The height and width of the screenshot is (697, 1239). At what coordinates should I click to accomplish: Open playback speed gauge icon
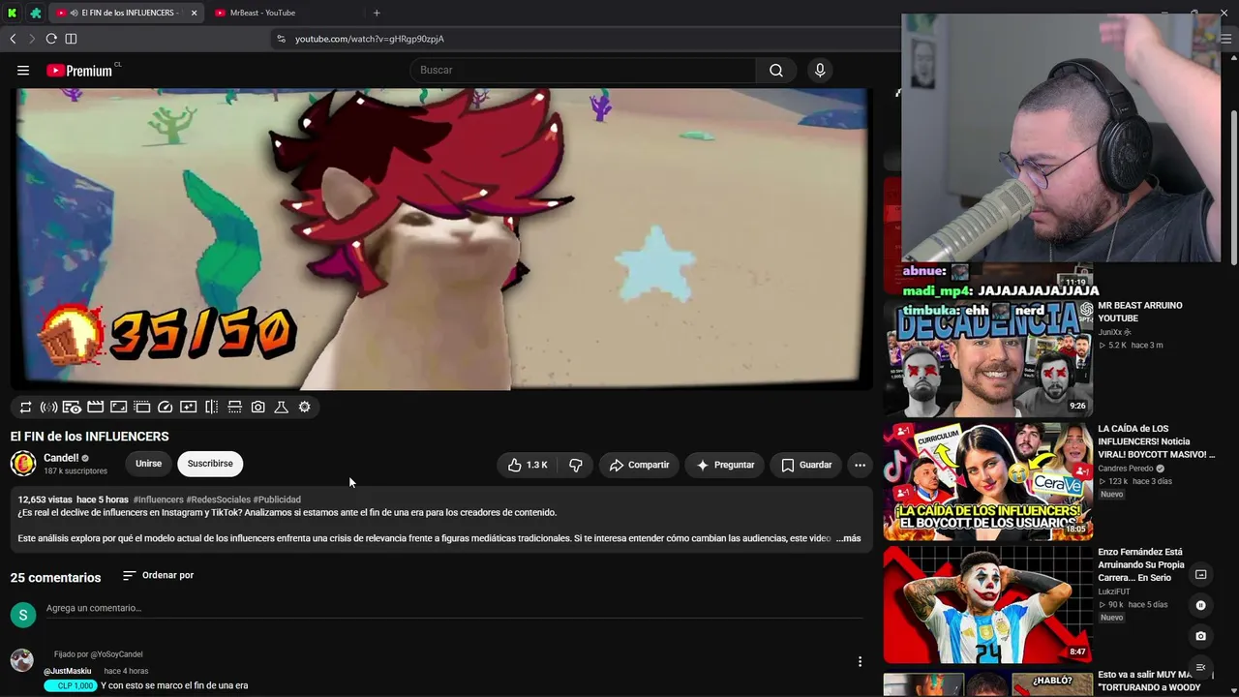coord(165,408)
